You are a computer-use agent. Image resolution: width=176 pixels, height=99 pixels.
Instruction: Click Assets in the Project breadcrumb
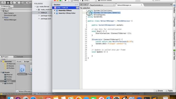pyautogui.click(x=19, y=62)
